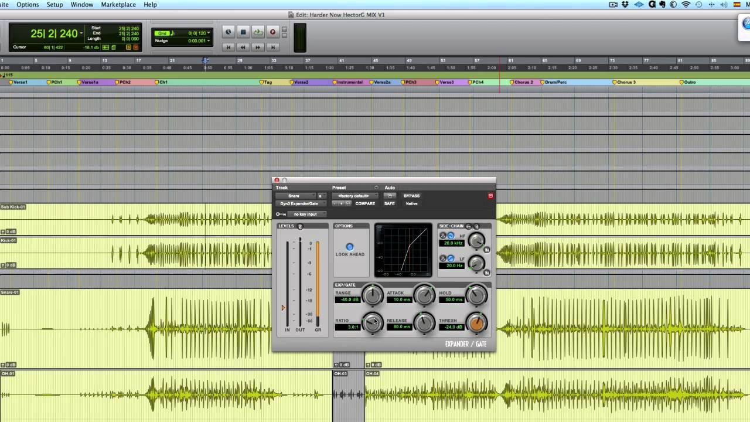This screenshot has height=422, width=750.
Task: Open the Marketplace menu
Action: (x=118, y=5)
